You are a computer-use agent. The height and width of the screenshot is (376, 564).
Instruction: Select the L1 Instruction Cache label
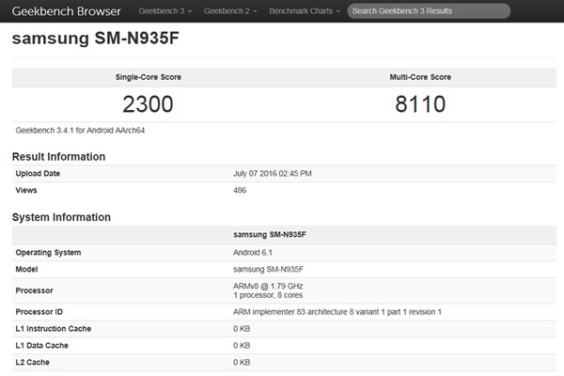[x=54, y=328]
